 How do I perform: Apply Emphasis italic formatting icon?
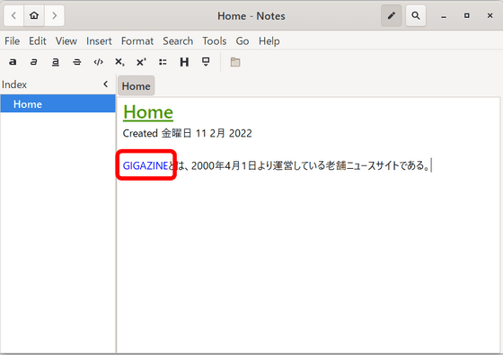[34, 62]
